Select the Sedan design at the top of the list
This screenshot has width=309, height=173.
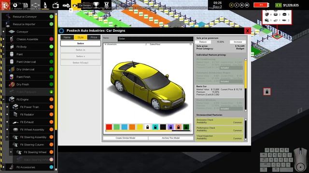coord(81,43)
